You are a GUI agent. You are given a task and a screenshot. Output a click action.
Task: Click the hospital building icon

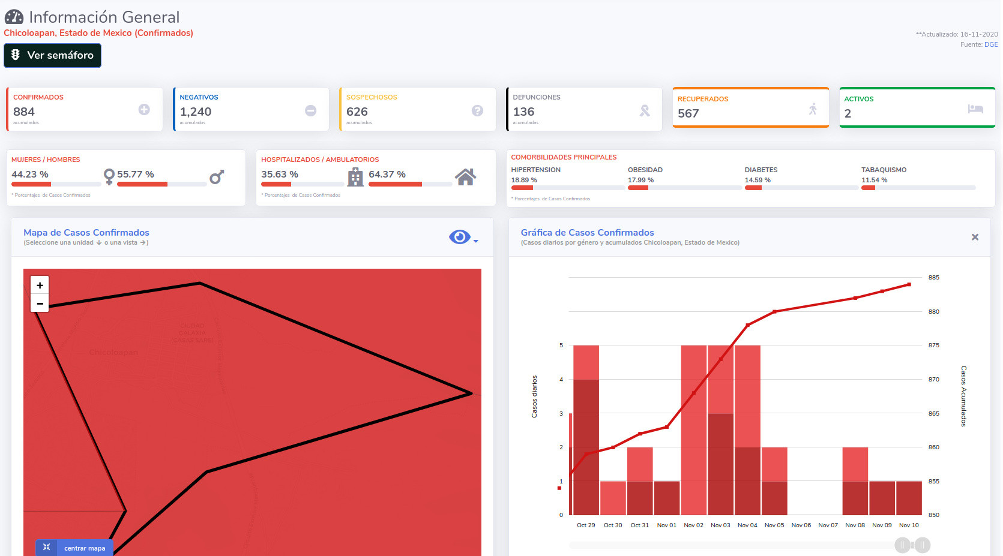355,177
